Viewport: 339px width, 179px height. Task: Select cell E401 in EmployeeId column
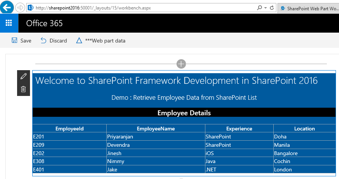[x=69, y=170]
